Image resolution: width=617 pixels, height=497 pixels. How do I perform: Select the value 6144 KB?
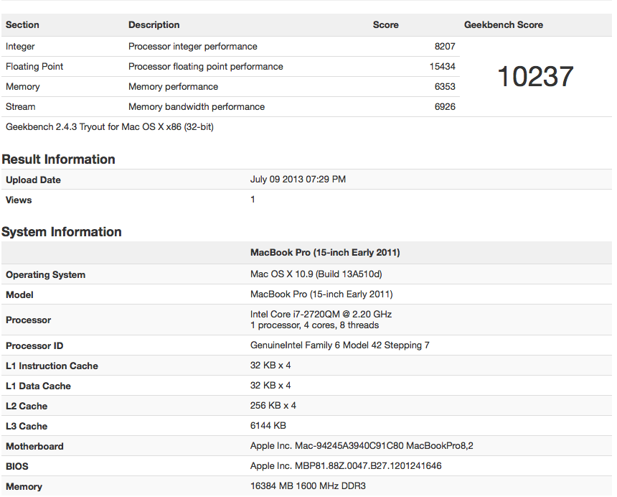[x=268, y=426]
